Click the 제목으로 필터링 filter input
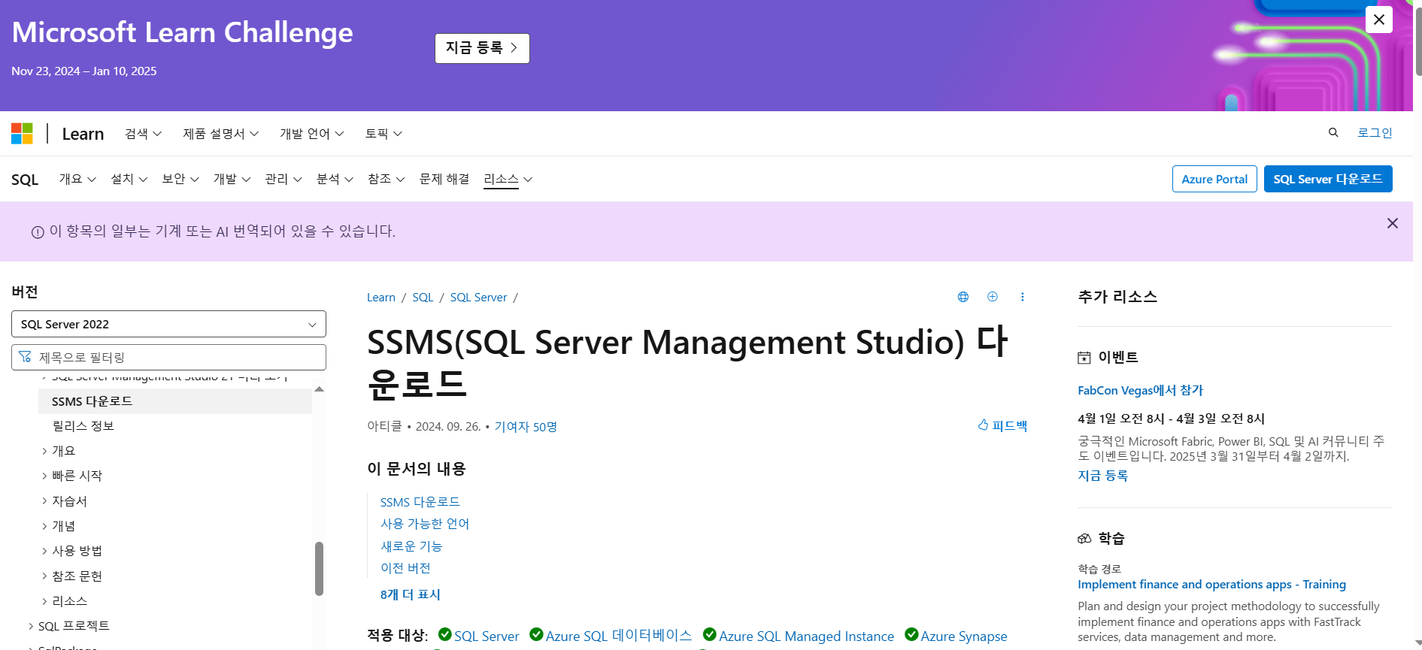1422x650 pixels. [x=168, y=357]
